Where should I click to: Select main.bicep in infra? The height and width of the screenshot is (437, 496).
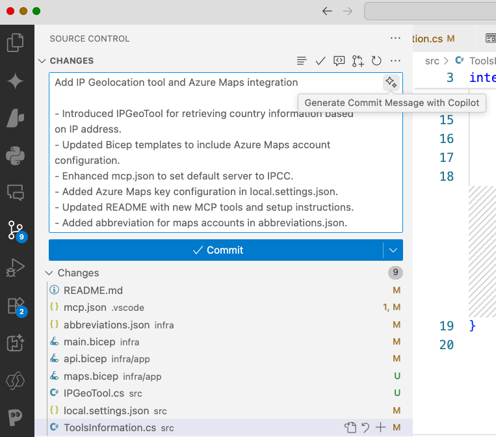224,342
